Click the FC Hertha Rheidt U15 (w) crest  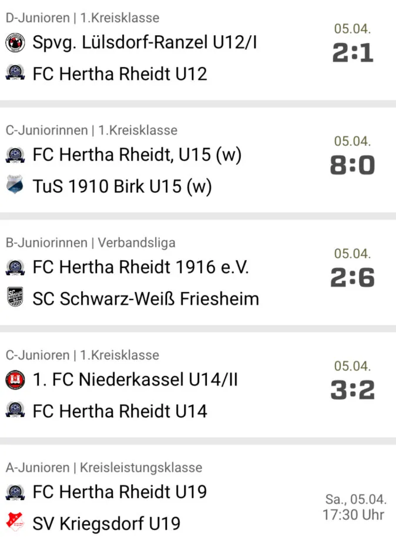(15, 155)
